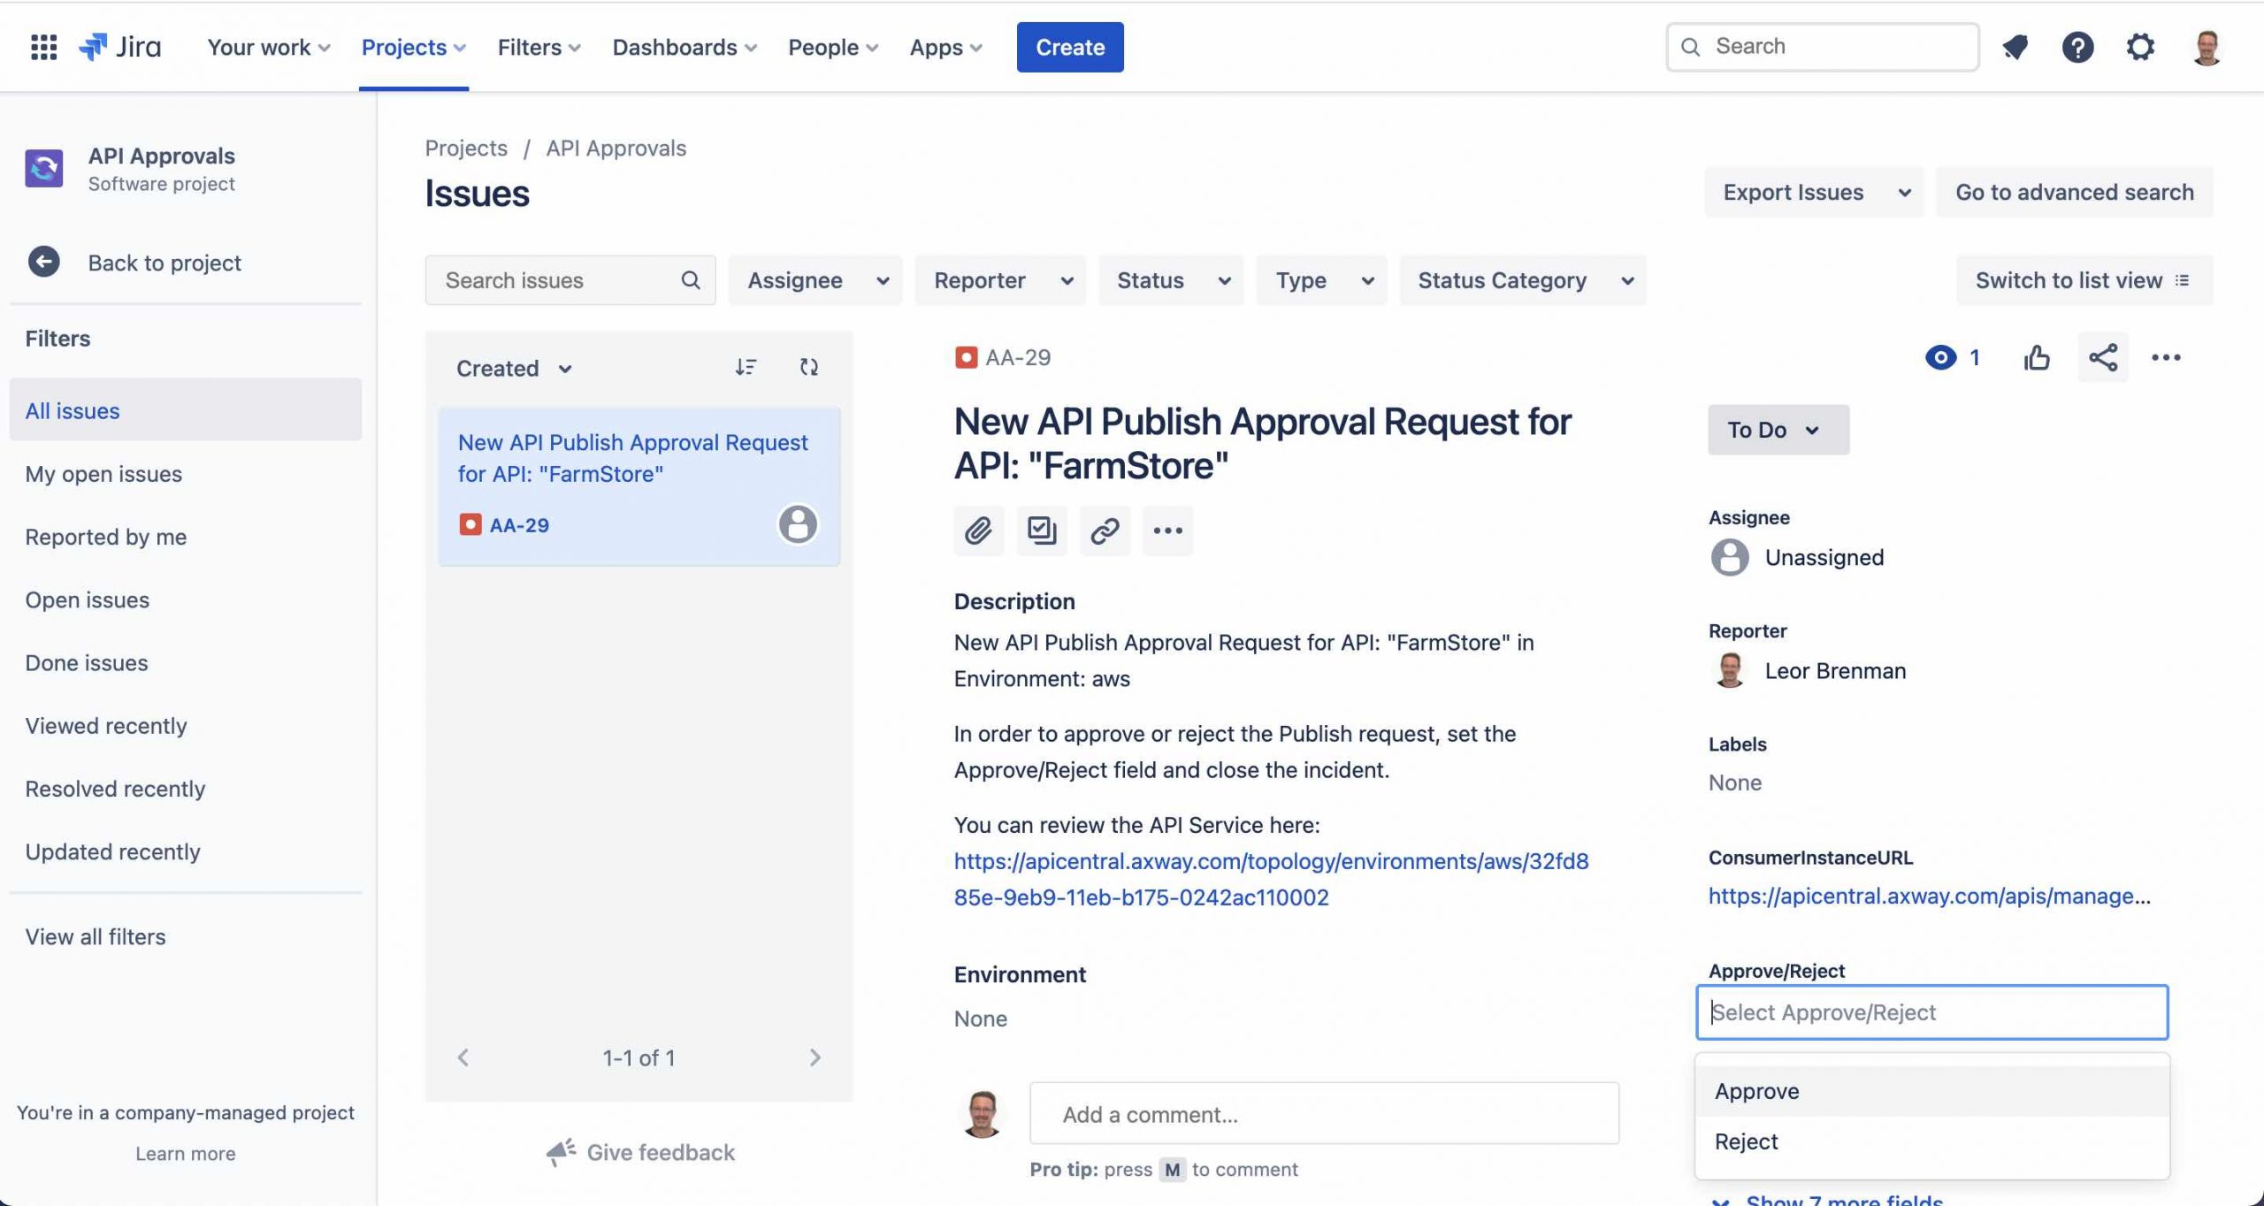
Task: Click in the top Search field
Action: [1823, 47]
